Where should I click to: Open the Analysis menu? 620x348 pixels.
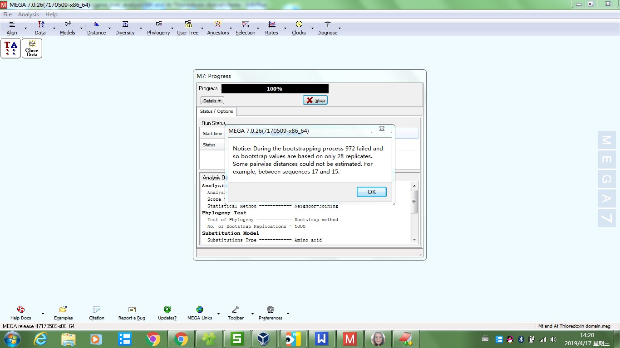click(29, 14)
